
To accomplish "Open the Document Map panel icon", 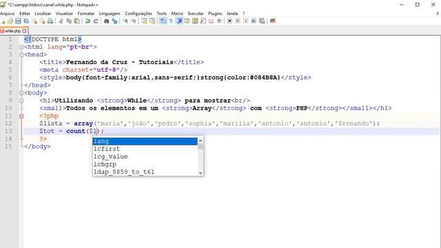I will 195,21.
